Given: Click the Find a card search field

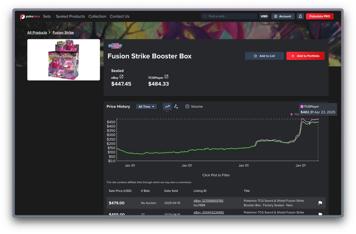Looking at the screenshot, I should [x=229, y=16].
